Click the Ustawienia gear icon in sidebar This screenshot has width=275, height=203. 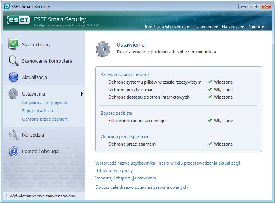click(13, 94)
